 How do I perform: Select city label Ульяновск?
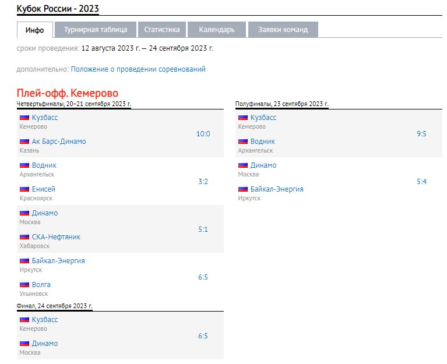coord(34,294)
